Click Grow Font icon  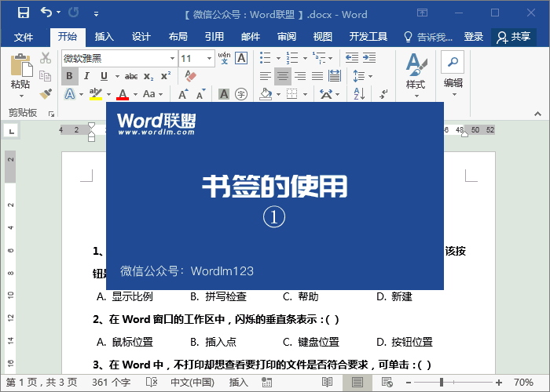[x=183, y=94]
